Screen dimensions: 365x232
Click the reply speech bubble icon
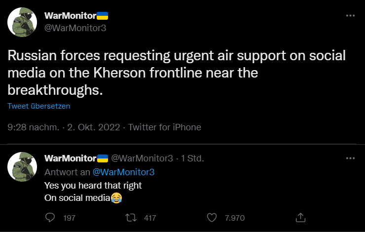[x=50, y=217]
